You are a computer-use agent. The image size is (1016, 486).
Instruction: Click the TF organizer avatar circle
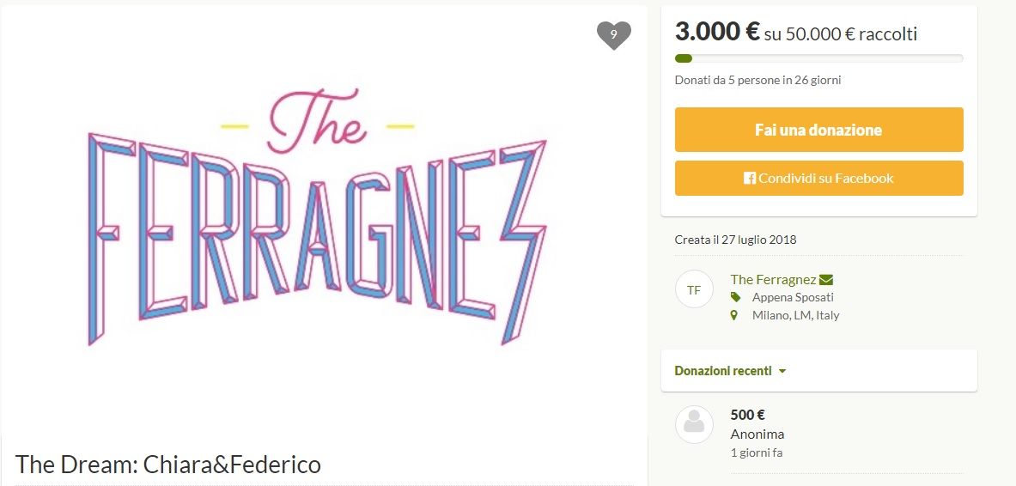(694, 290)
